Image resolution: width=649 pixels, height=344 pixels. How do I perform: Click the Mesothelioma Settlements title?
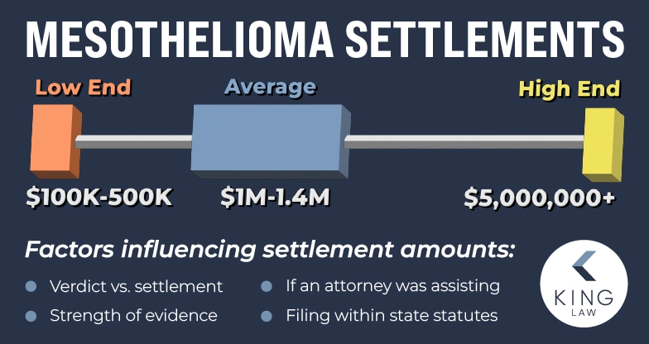[x=324, y=36]
